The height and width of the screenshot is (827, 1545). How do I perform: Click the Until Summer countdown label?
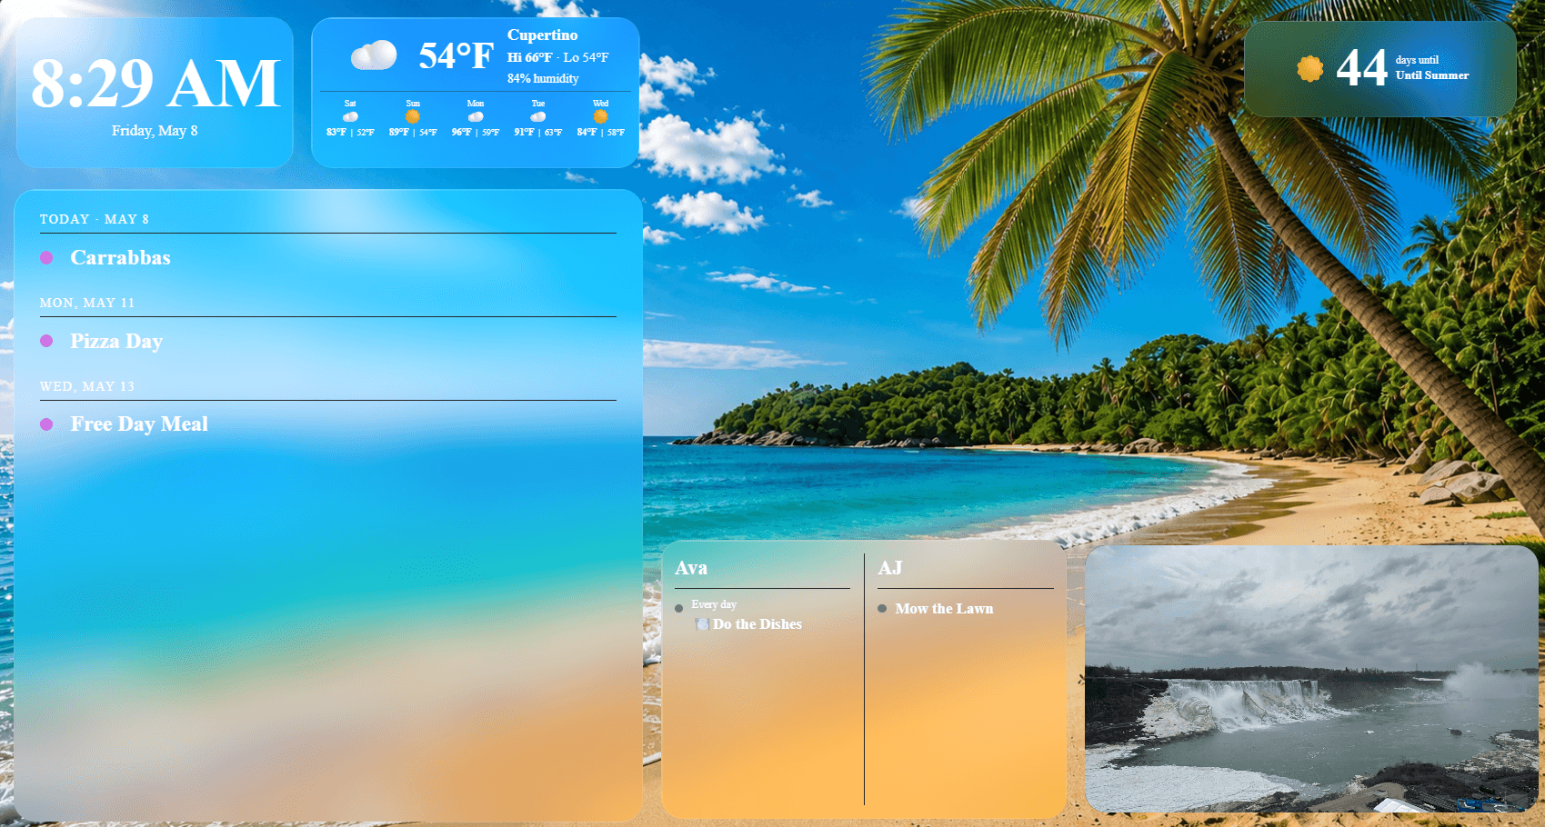point(1432,75)
